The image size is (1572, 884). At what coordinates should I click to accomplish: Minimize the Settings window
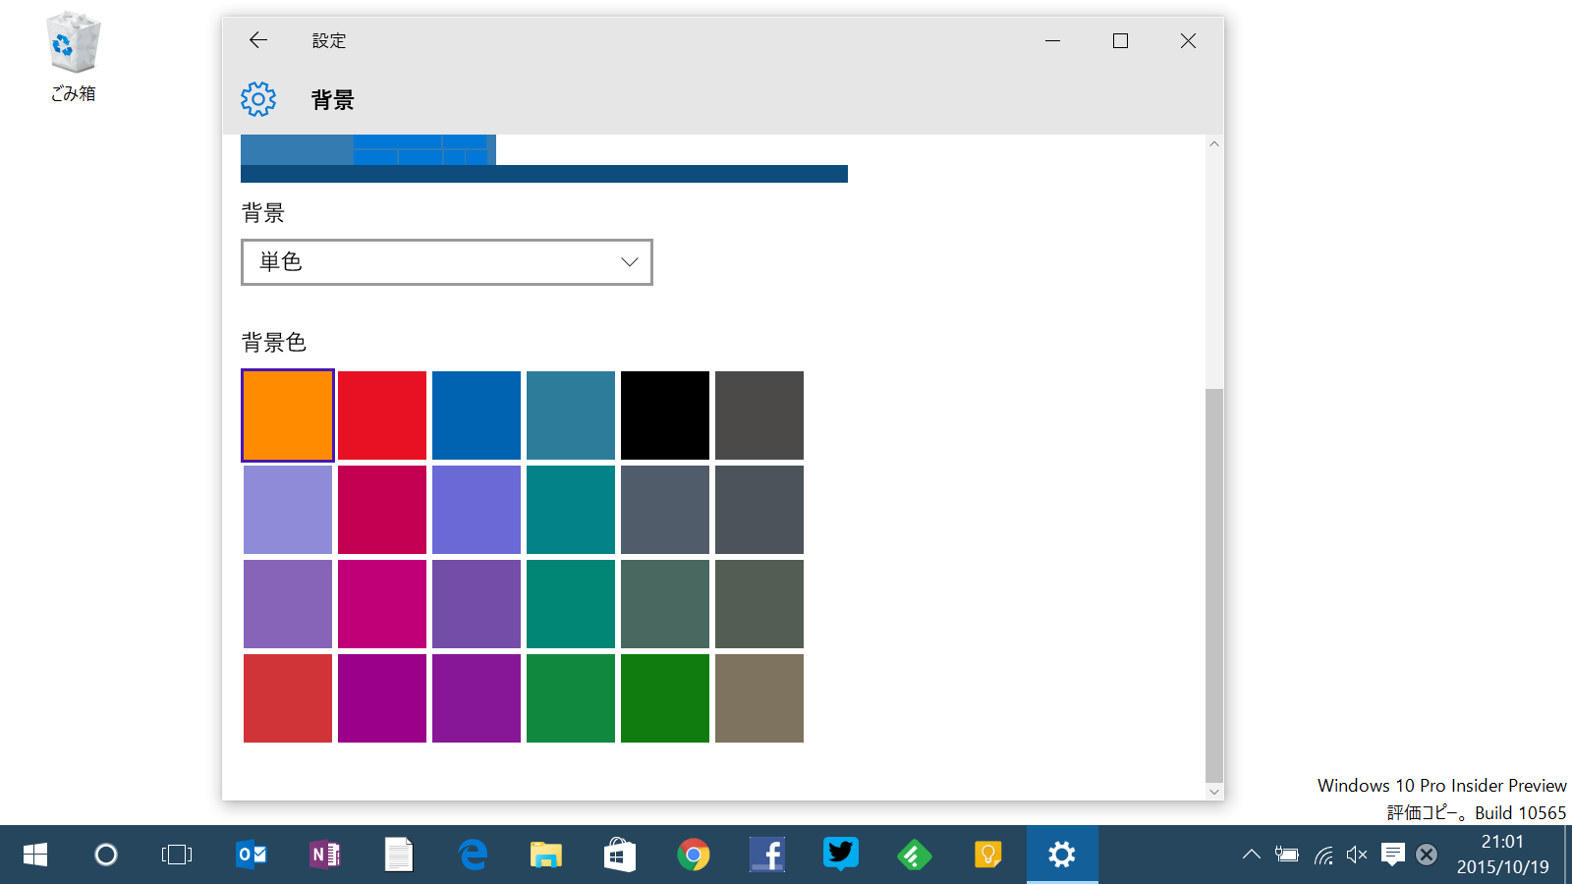click(x=1052, y=40)
